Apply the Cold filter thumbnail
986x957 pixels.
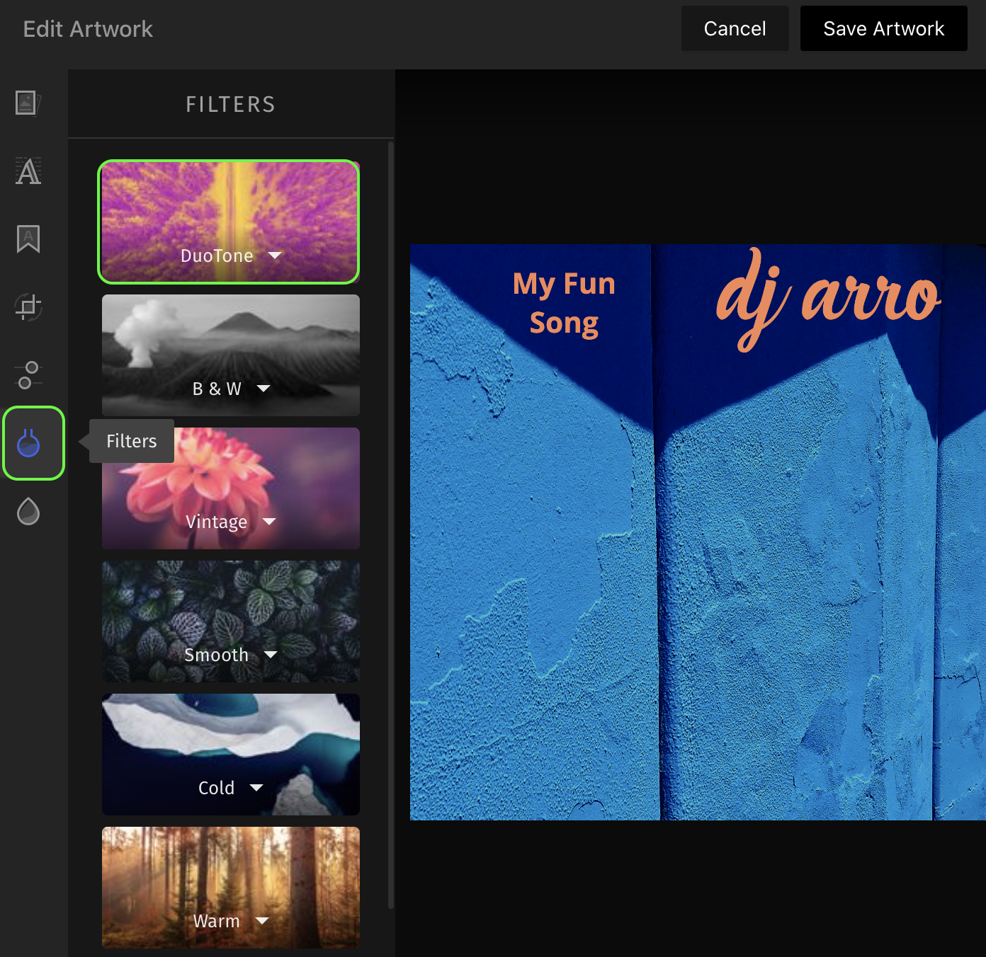tap(231, 755)
